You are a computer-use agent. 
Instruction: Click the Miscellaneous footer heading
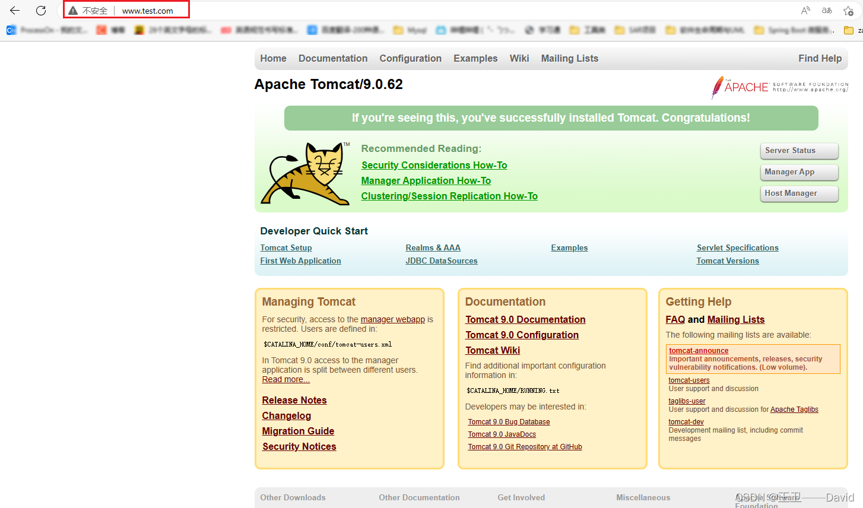tap(643, 497)
